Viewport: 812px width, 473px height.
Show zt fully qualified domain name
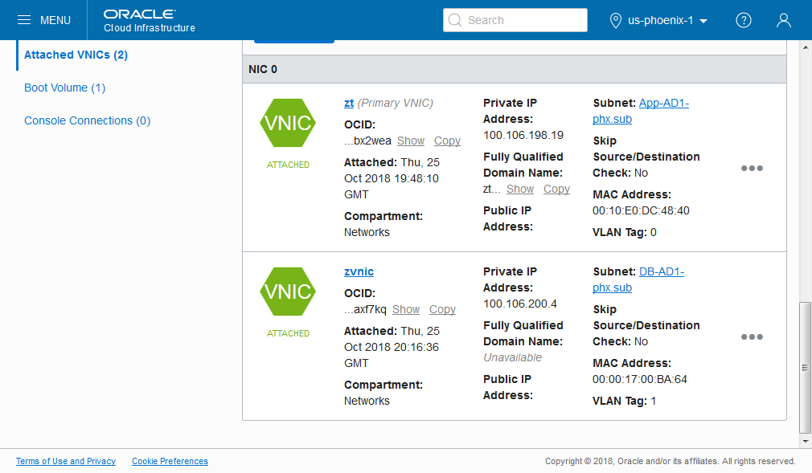(x=520, y=189)
